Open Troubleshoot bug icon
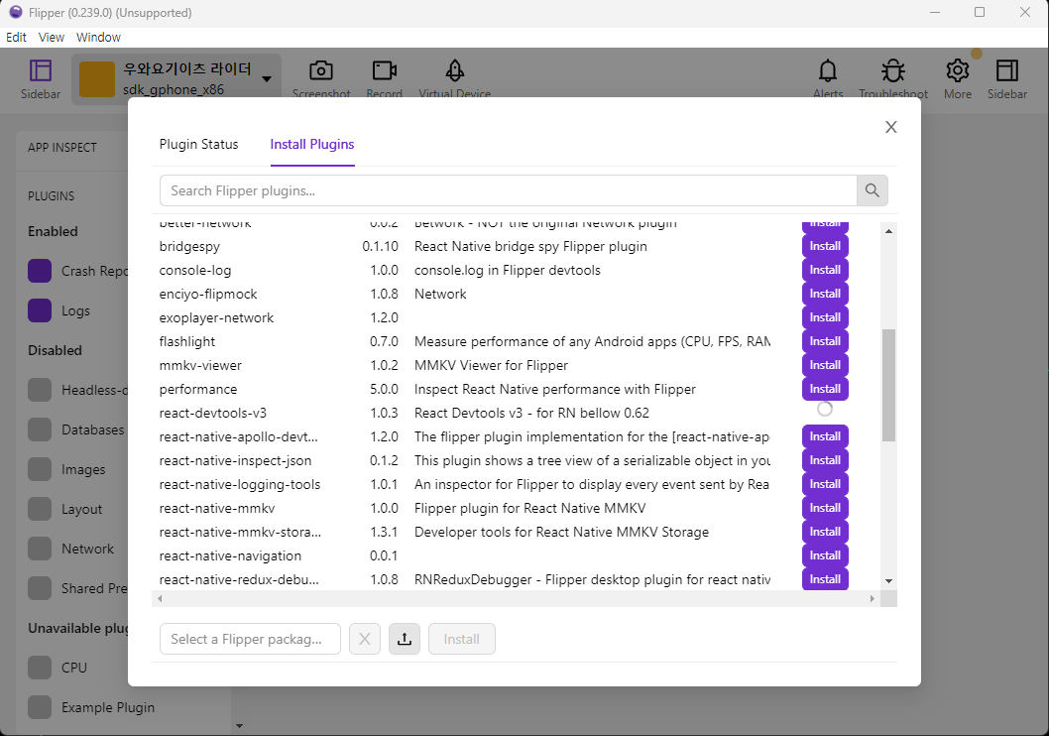Viewport: 1049px width, 736px height. (893, 70)
